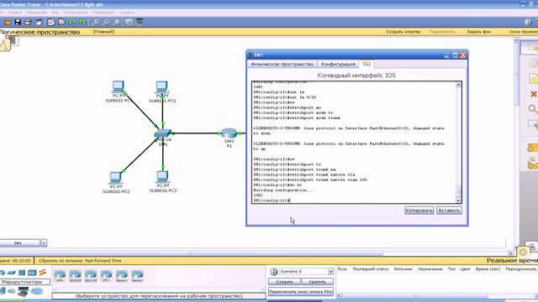Pick the Place Note tool

534,79
